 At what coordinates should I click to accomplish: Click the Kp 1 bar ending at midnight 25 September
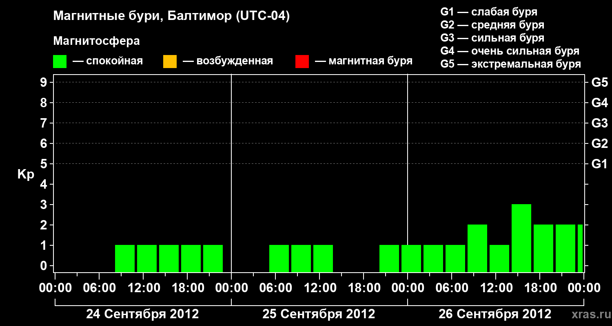pyautogui.click(x=389, y=258)
